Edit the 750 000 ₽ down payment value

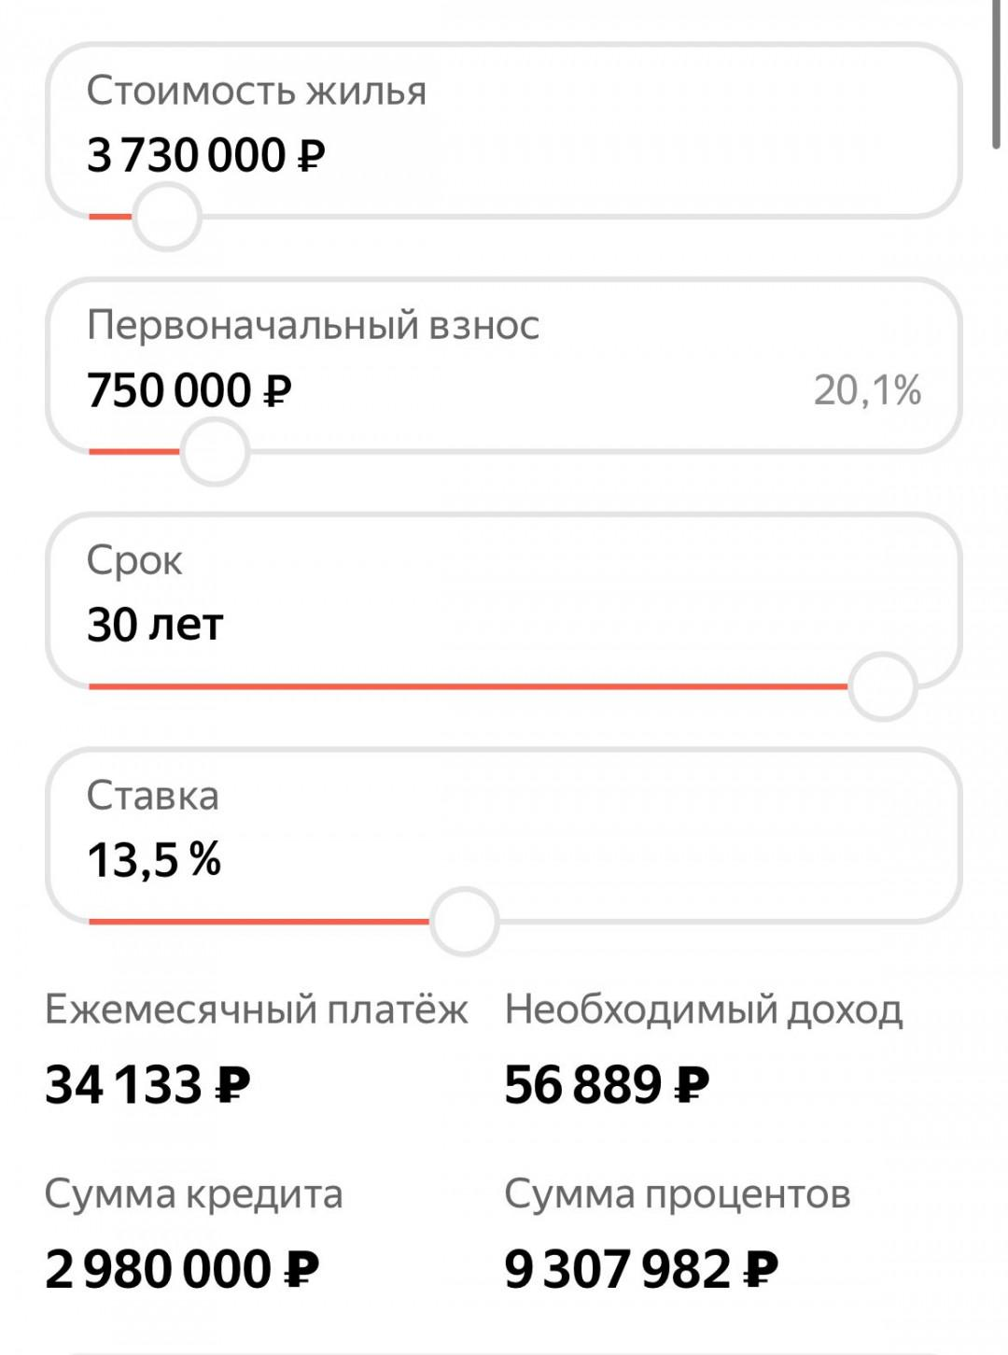click(189, 390)
